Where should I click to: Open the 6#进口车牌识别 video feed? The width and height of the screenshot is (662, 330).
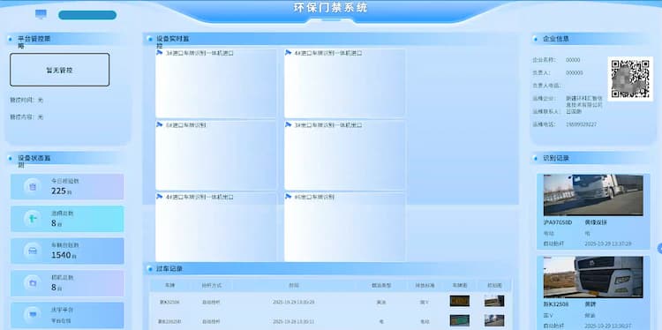click(x=345, y=228)
